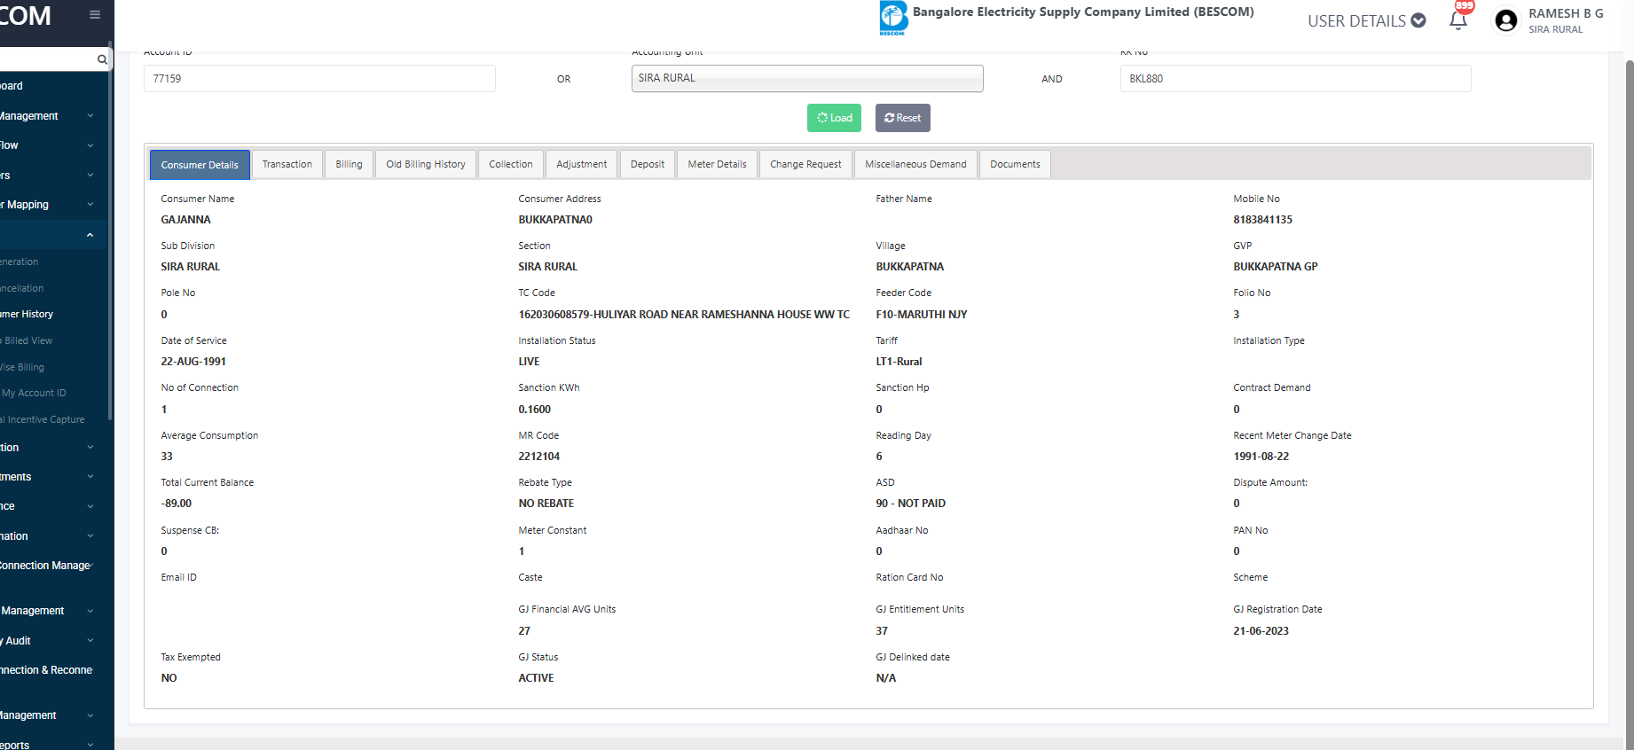Open the Consumer History sidebar link
This screenshot has height=750, width=1634.
pos(28,314)
